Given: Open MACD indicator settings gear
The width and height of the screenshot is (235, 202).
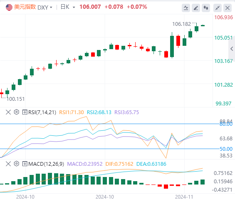Looking at the screenshot, I should 17,164.
